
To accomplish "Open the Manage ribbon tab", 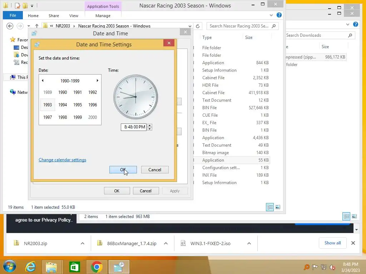I will [x=103, y=16].
